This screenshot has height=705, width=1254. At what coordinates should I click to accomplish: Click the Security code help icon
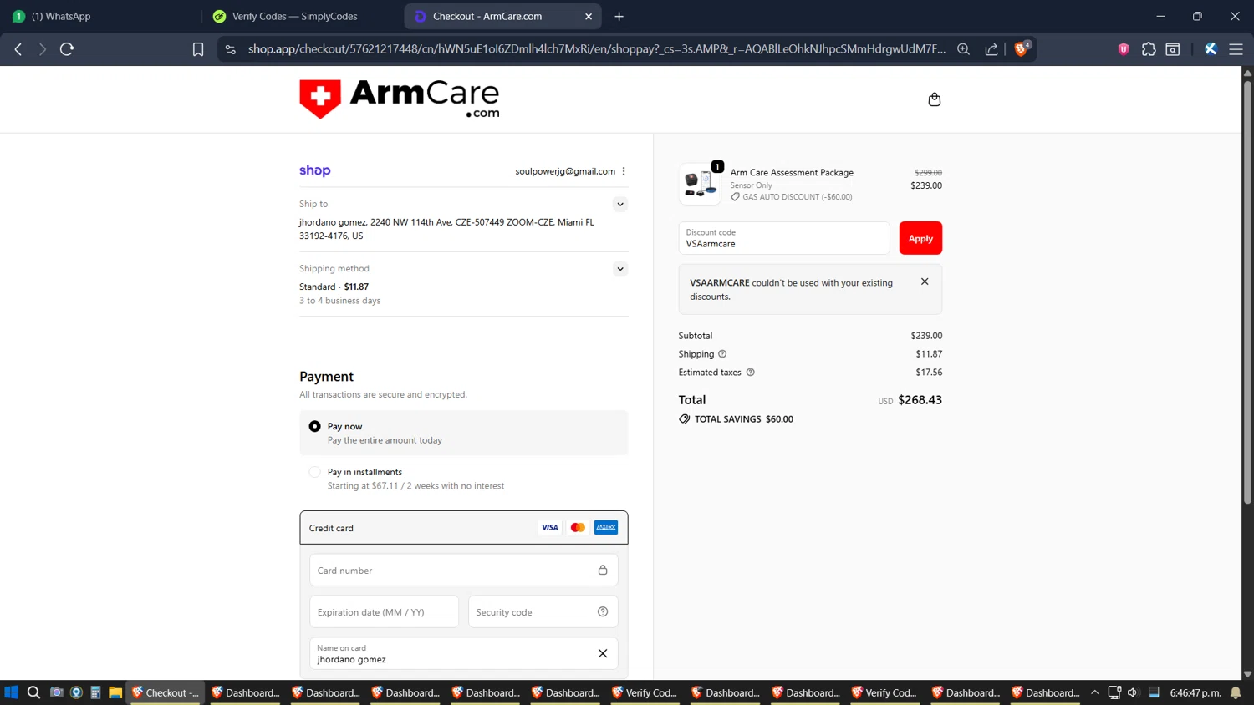603,611
